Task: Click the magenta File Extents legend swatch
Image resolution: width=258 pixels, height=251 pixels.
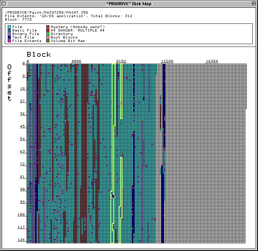Action: pyautogui.click(x=9, y=41)
